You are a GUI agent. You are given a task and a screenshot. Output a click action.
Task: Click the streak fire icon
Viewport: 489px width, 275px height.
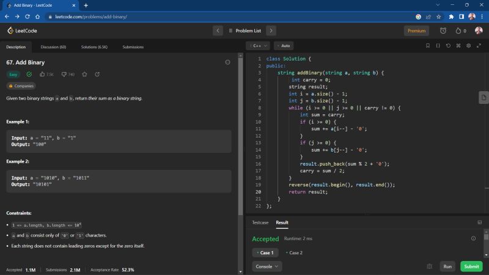[x=458, y=31]
